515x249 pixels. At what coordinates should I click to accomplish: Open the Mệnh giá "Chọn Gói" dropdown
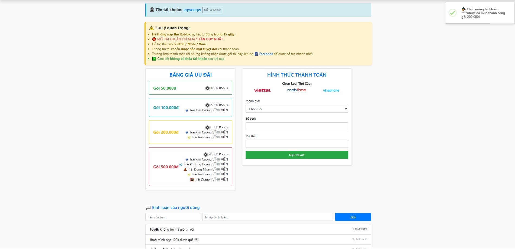coord(297,109)
